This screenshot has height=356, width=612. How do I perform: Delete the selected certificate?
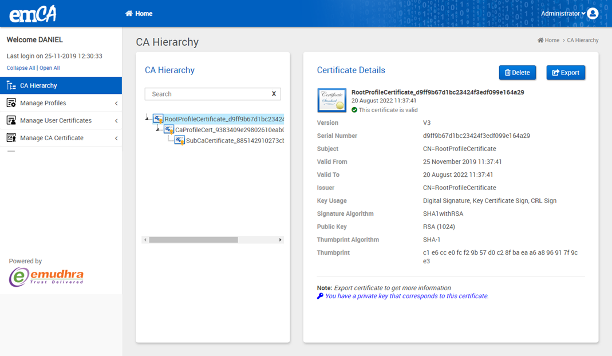[517, 73]
